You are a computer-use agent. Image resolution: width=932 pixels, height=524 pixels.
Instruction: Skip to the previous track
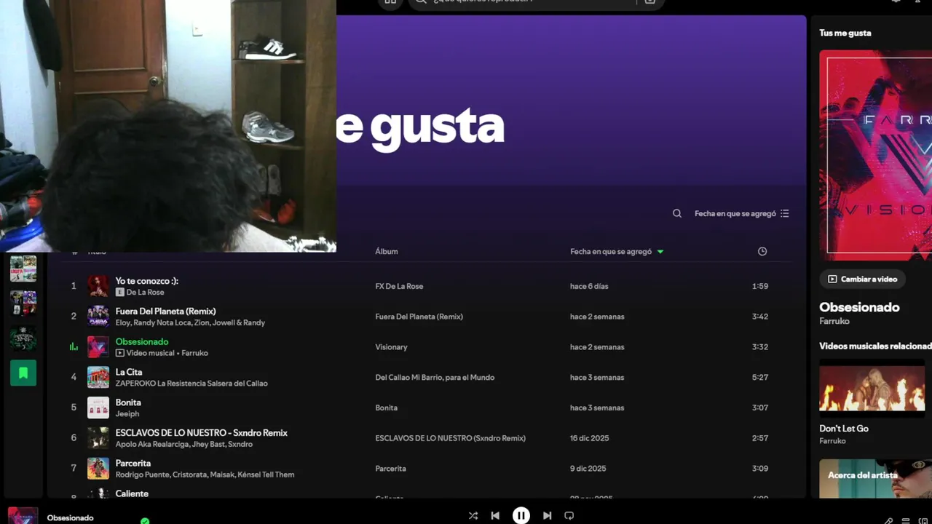pos(495,515)
